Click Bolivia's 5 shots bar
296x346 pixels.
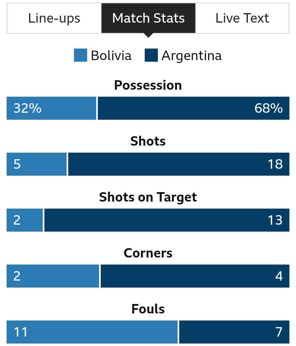(37, 164)
